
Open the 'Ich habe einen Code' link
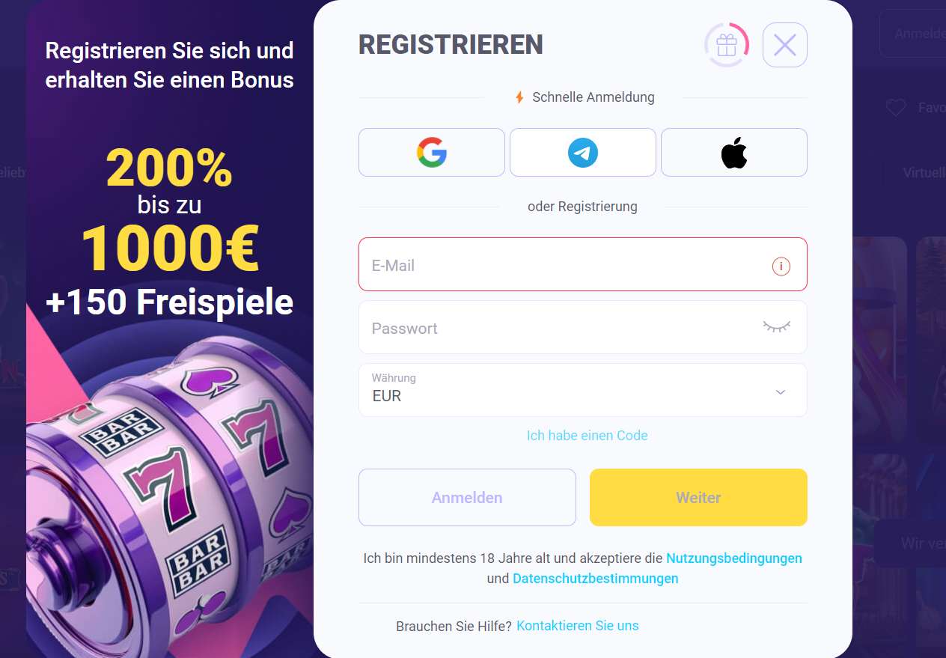(x=588, y=435)
